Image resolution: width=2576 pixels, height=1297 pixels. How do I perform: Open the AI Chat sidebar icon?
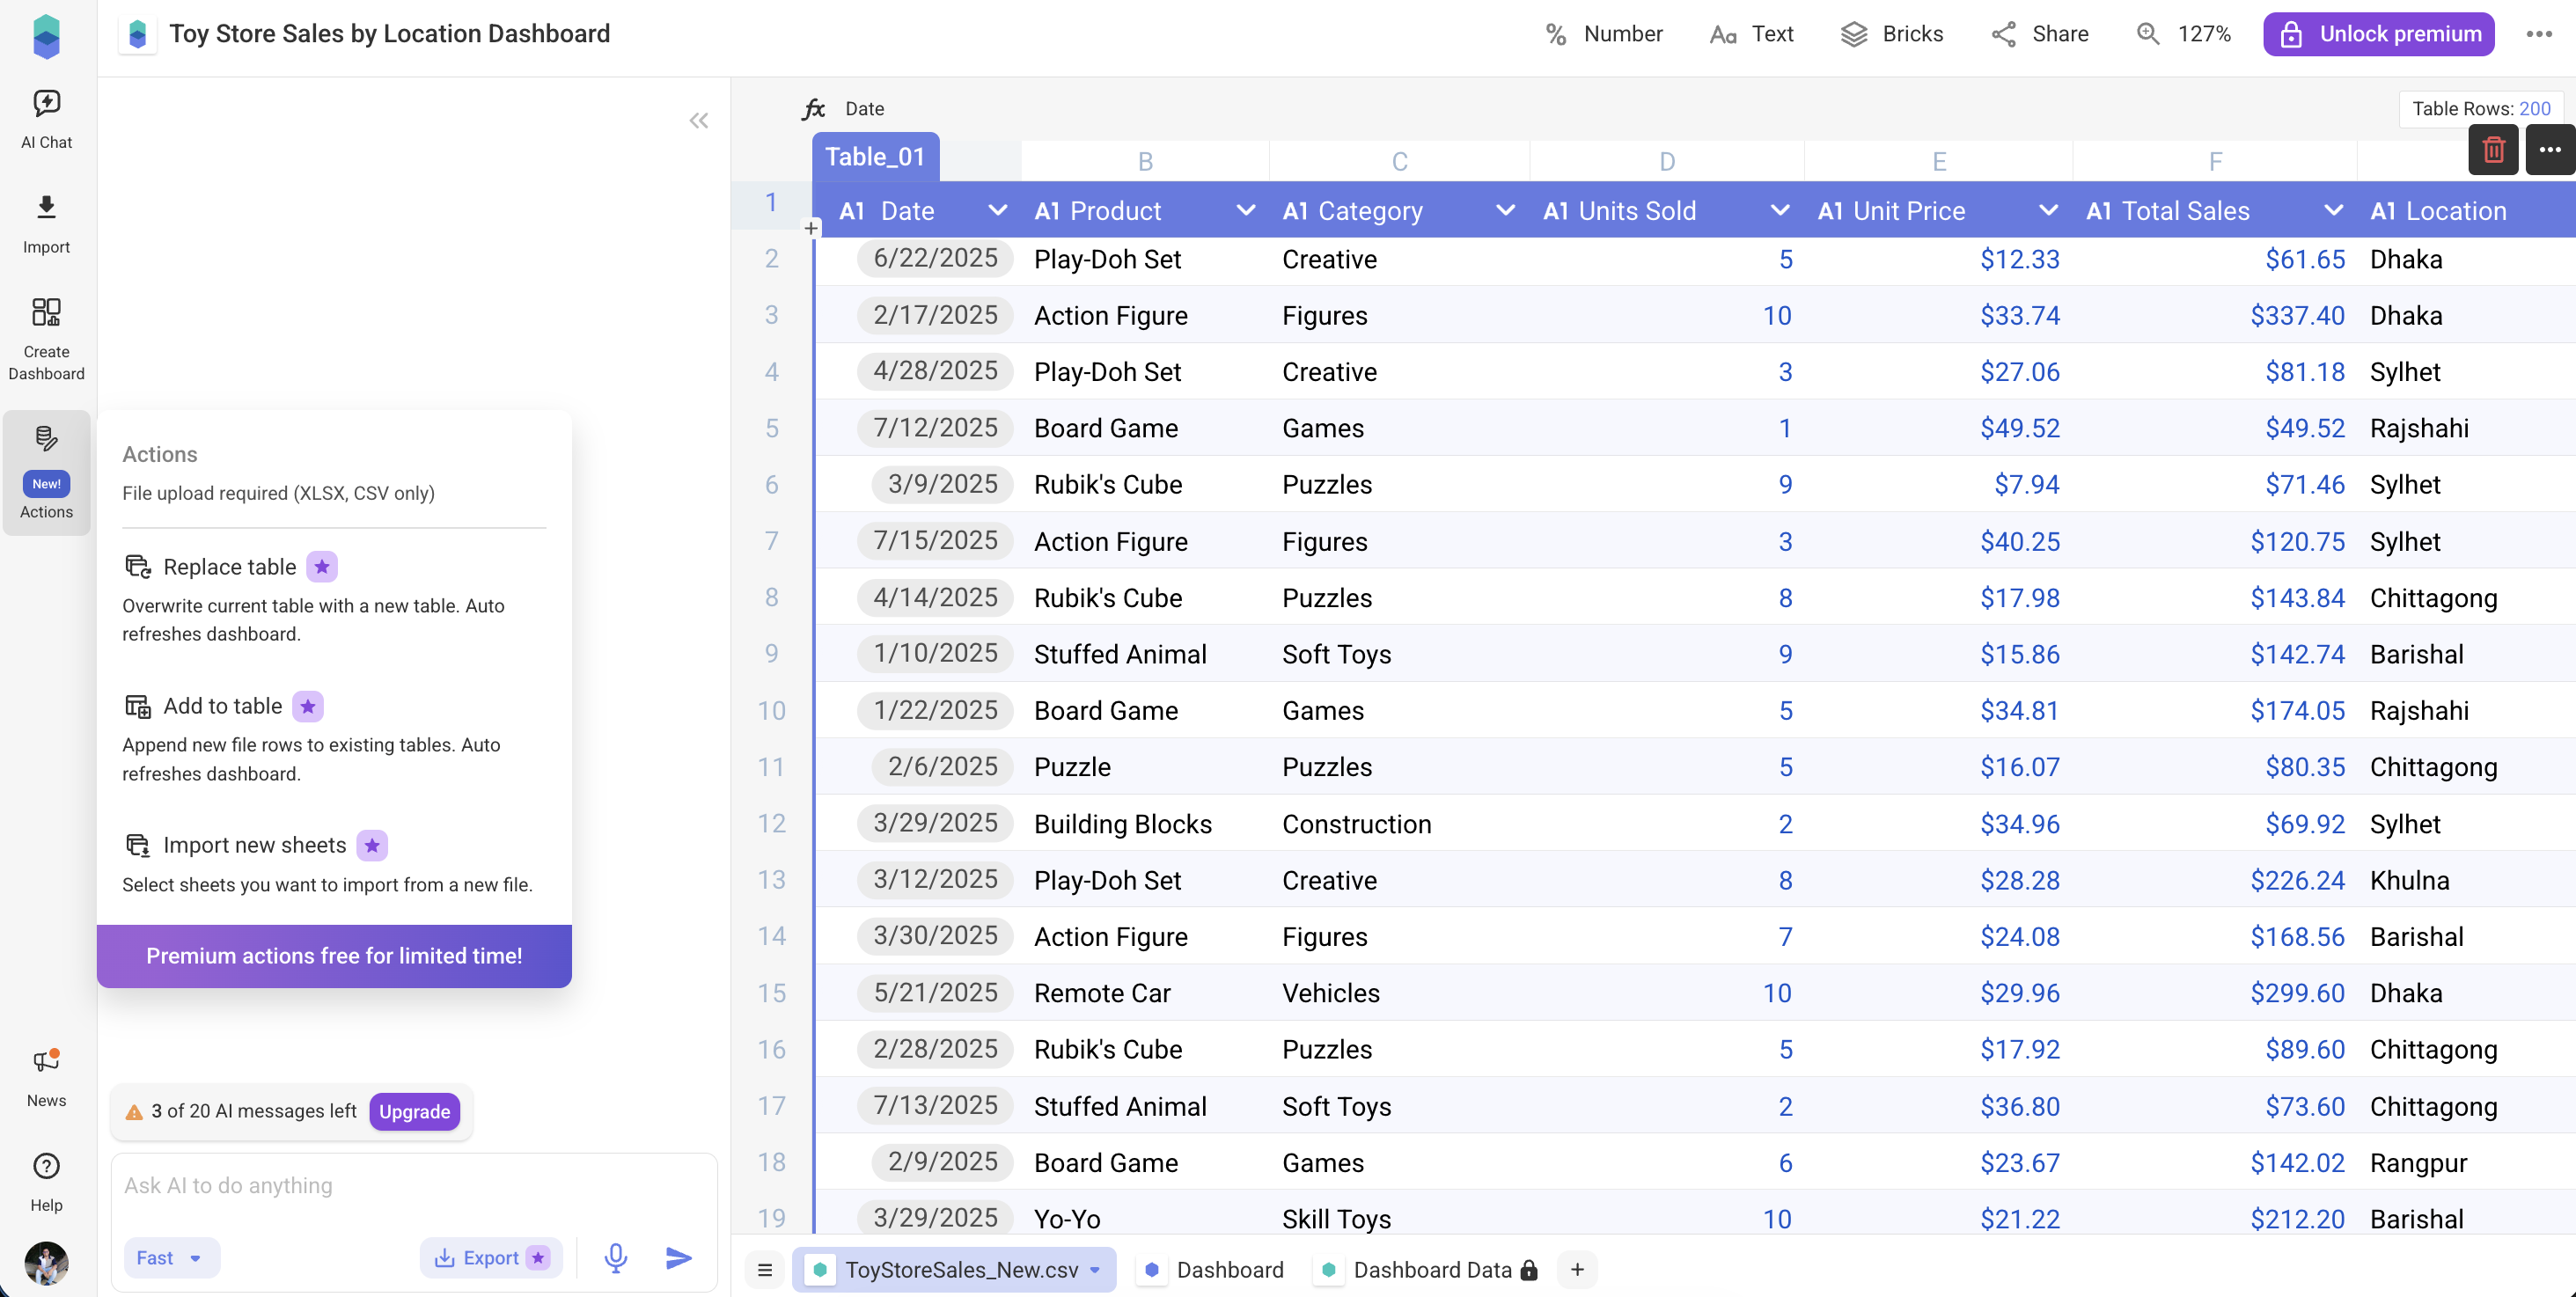tap(46, 104)
